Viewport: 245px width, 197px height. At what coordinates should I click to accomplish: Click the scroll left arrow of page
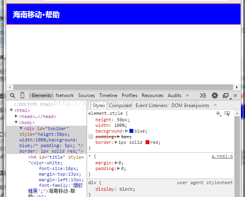pos(10,87)
